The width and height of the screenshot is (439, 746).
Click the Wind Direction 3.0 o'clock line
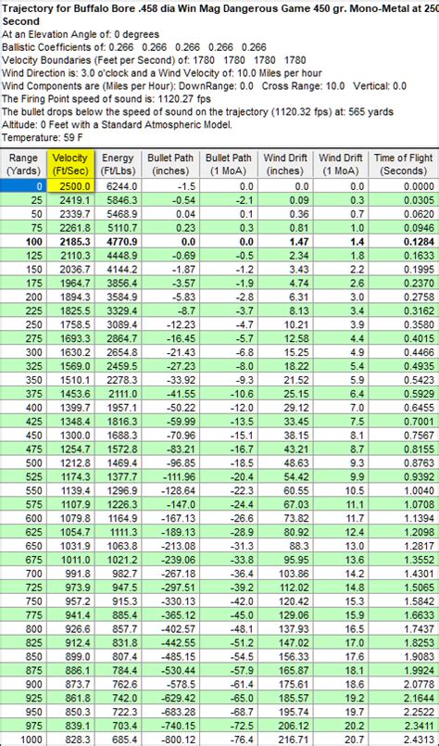pyautogui.click(x=162, y=73)
